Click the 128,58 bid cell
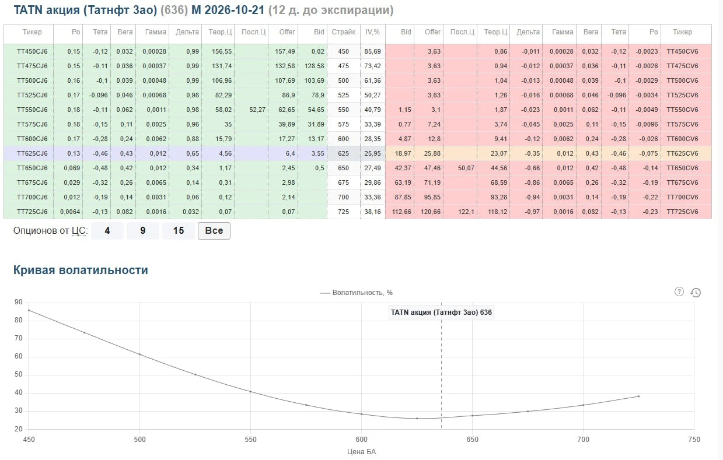 coord(313,66)
